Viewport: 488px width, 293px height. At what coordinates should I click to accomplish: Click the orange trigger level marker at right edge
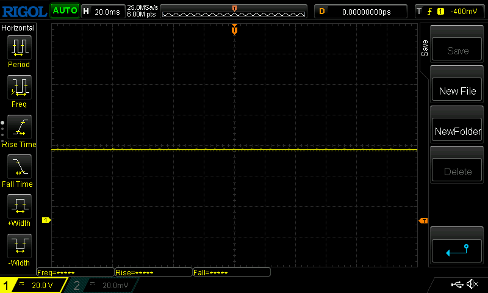click(423, 221)
